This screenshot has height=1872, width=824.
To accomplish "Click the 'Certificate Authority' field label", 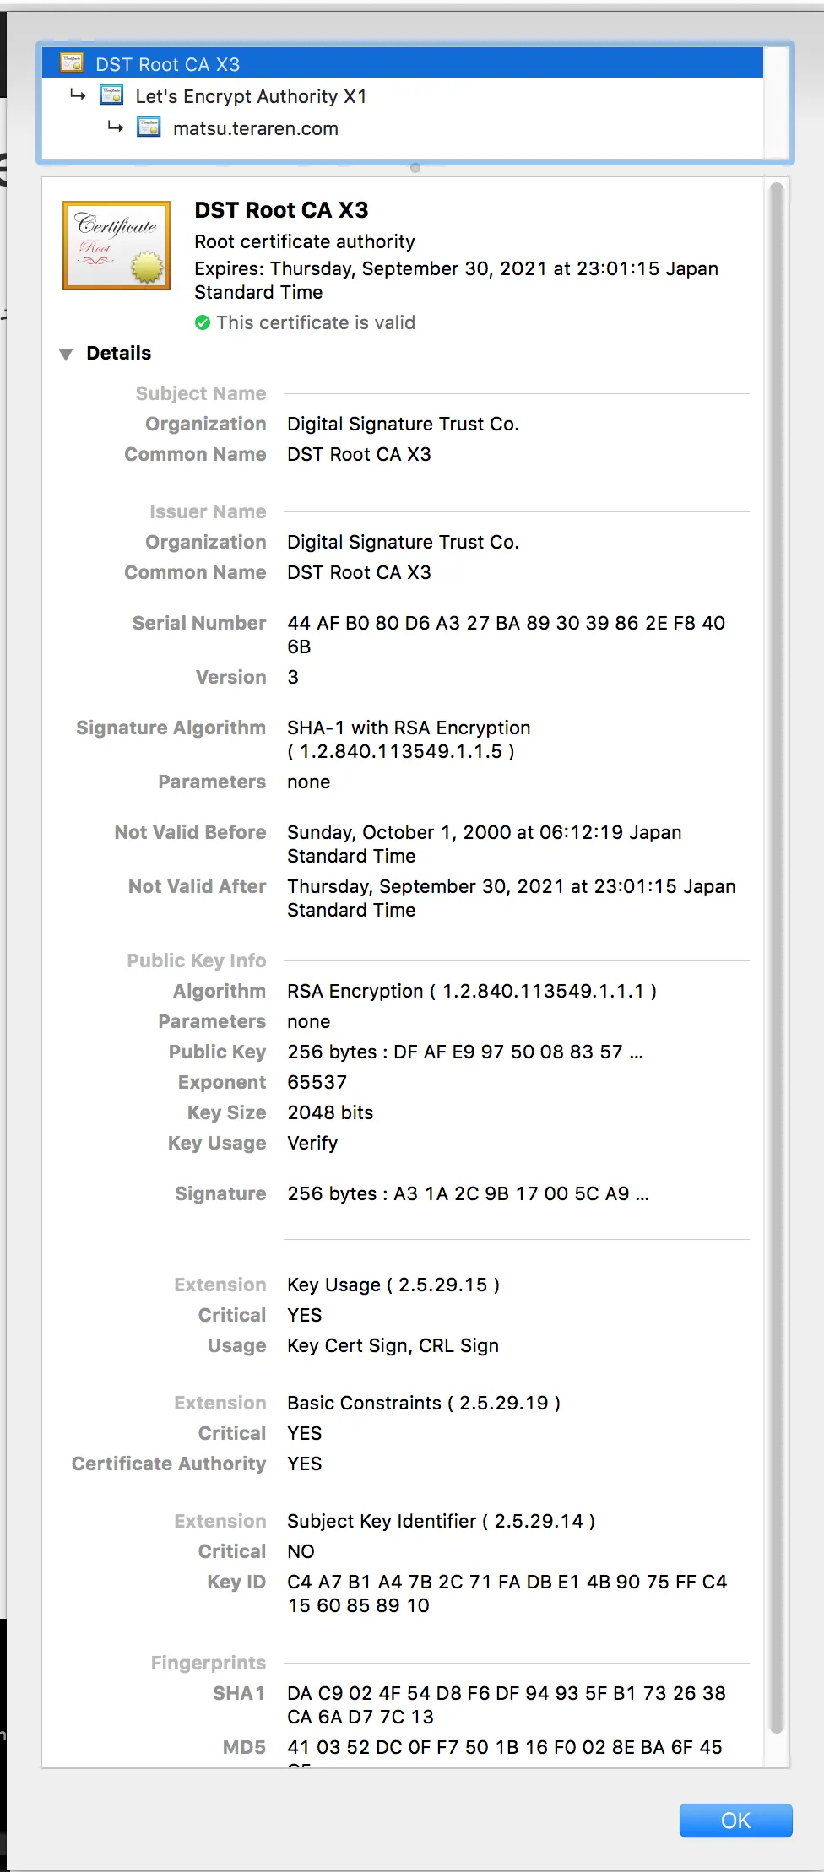I will (x=169, y=1464).
